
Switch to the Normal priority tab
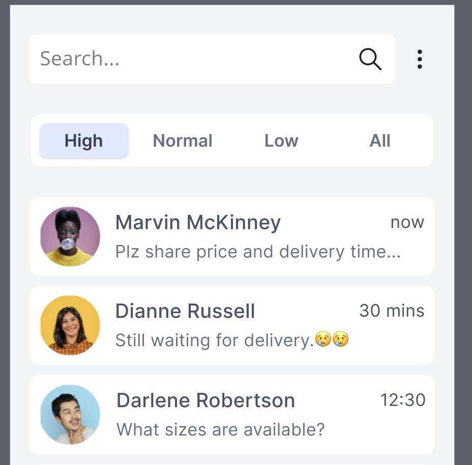click(x=183, y=141)
